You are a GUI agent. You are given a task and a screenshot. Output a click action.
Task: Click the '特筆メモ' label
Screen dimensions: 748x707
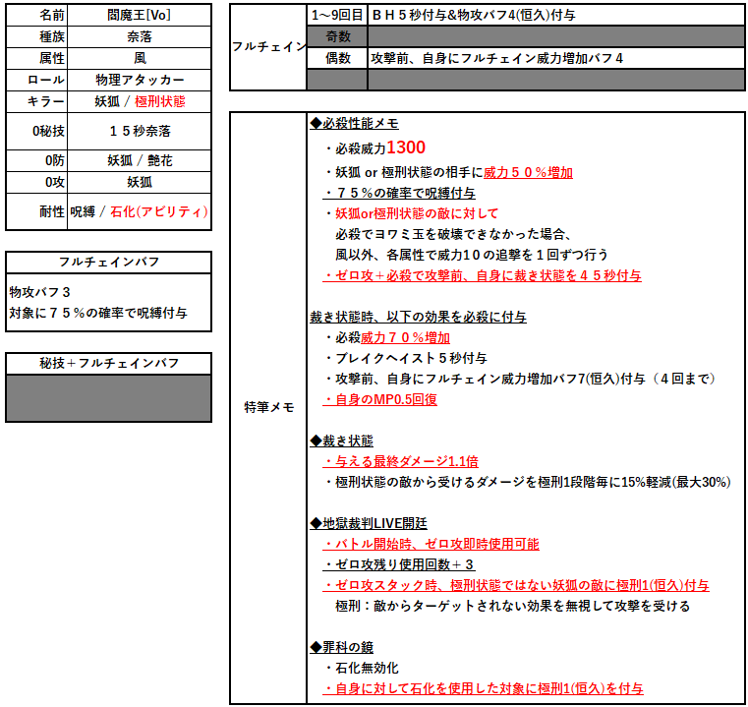click(268, 407)
